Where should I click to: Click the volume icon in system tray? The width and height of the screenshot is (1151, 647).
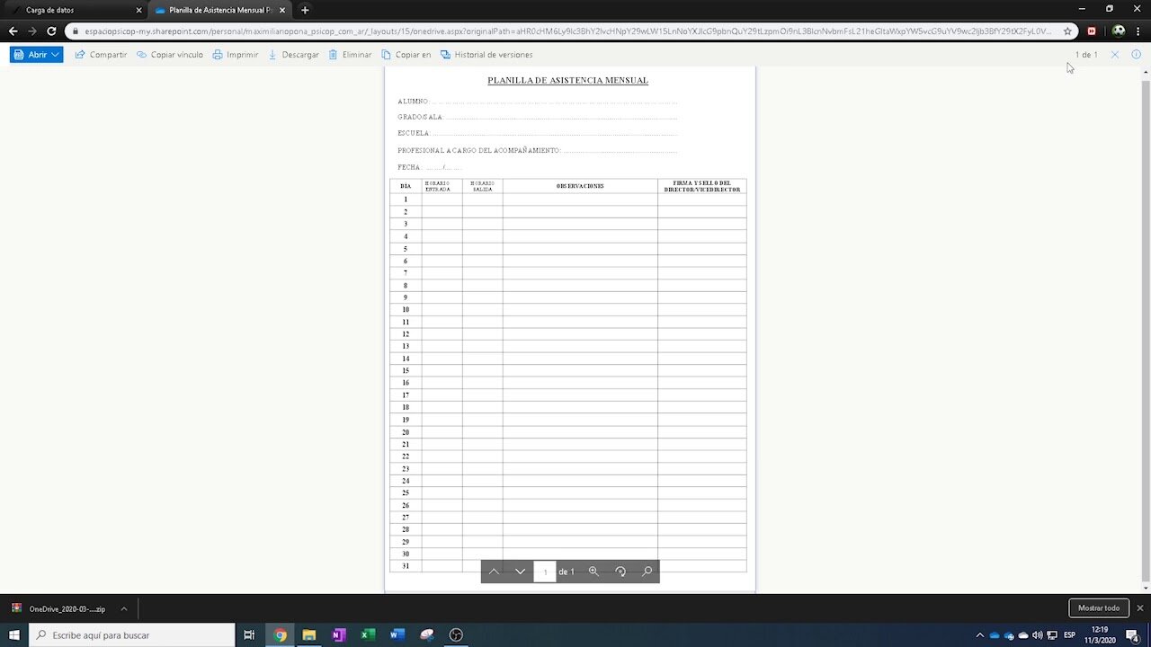(1038, 635)
